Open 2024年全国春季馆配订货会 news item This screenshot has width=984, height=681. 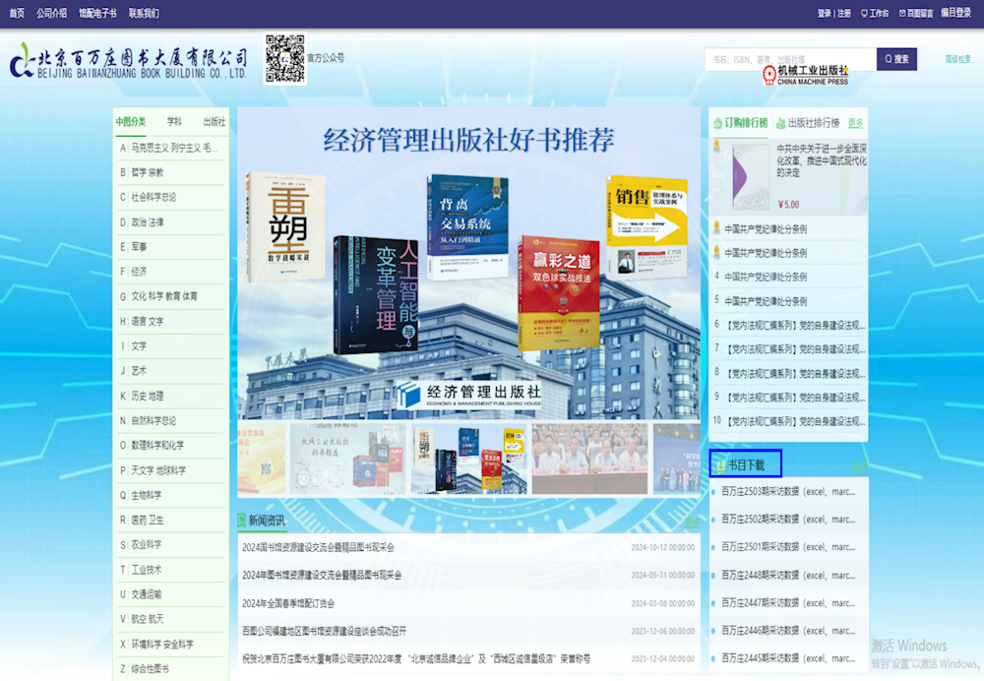(x=288, y=603)
